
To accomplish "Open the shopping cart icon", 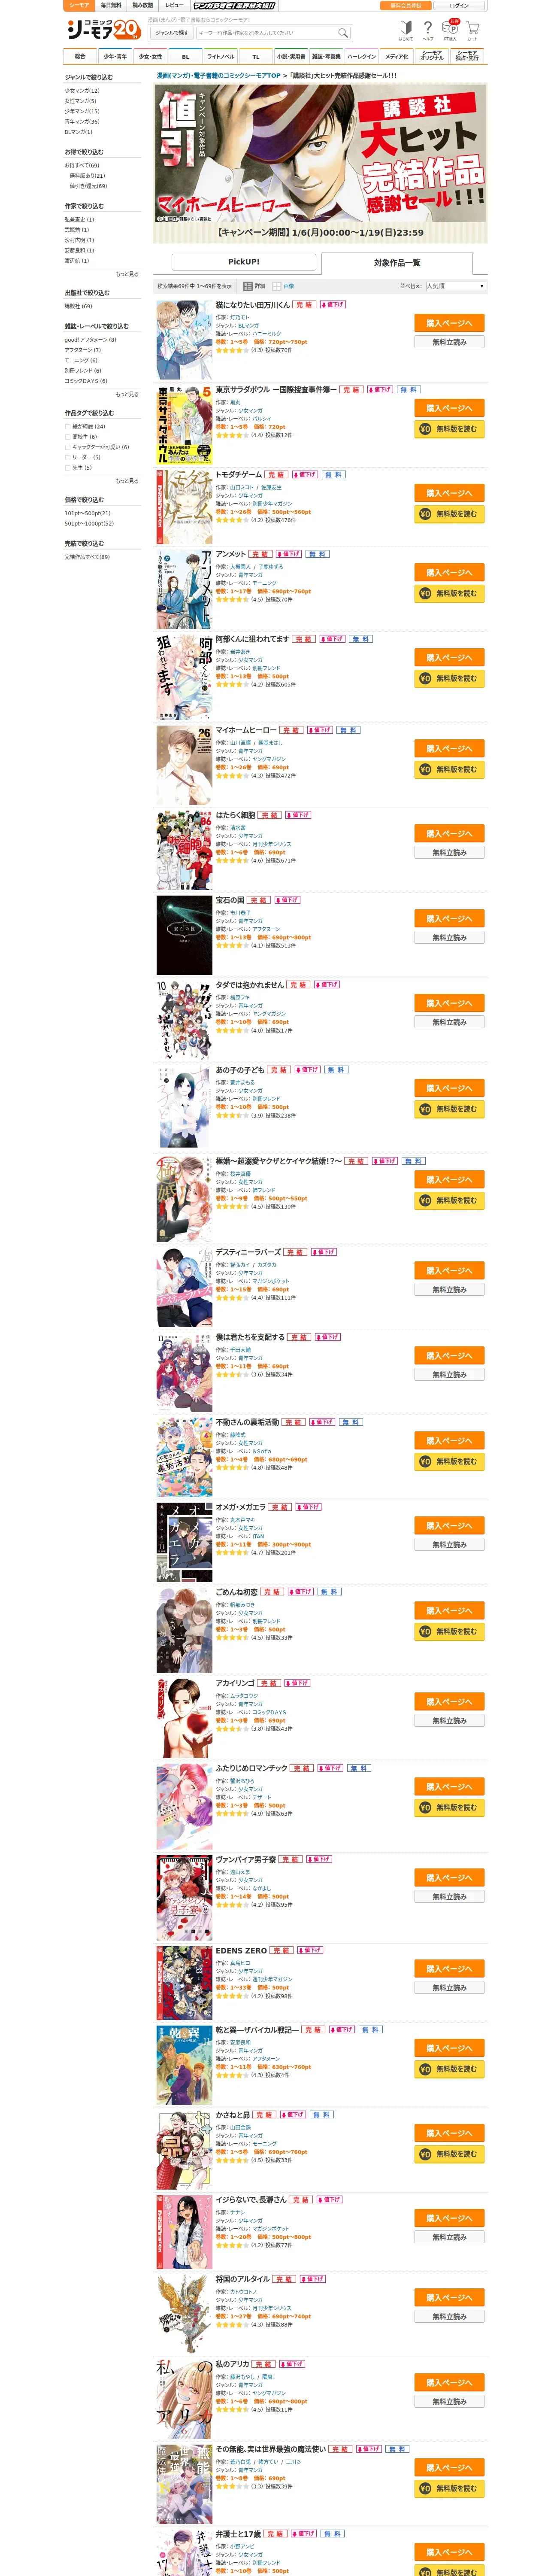I will coord(473,29).
